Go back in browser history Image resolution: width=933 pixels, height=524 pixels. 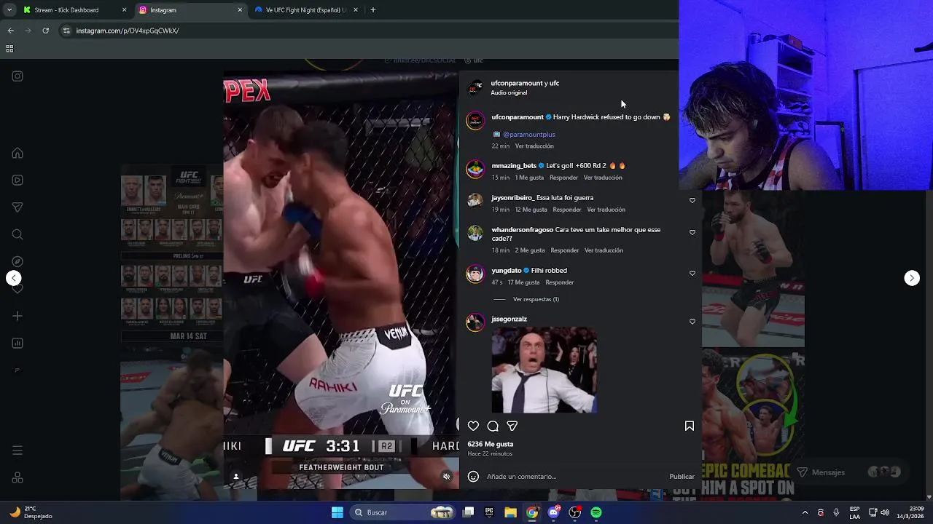pos(11,31)
